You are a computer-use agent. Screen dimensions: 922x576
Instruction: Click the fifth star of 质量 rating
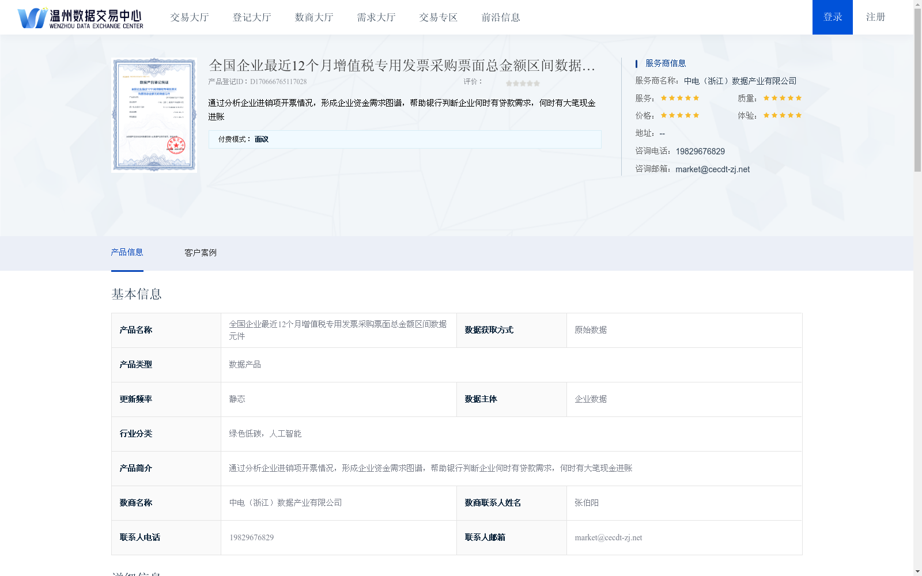point(799,98)
